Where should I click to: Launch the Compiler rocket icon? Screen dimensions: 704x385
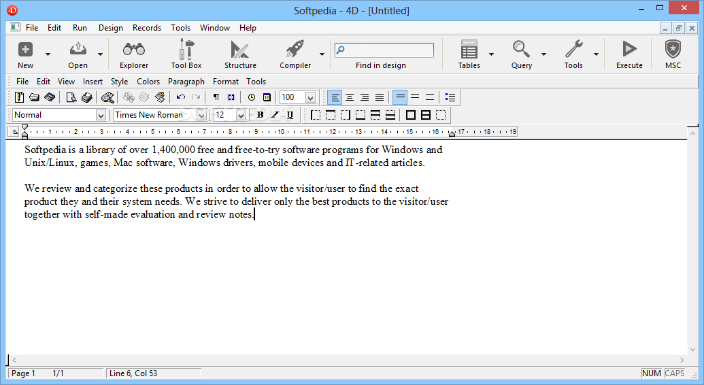pyautogui.click(x=295, y=54)
